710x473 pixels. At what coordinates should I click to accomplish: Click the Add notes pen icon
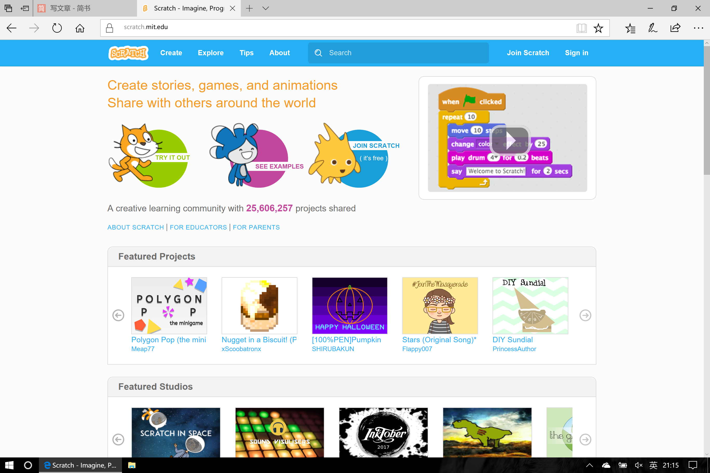653,28
